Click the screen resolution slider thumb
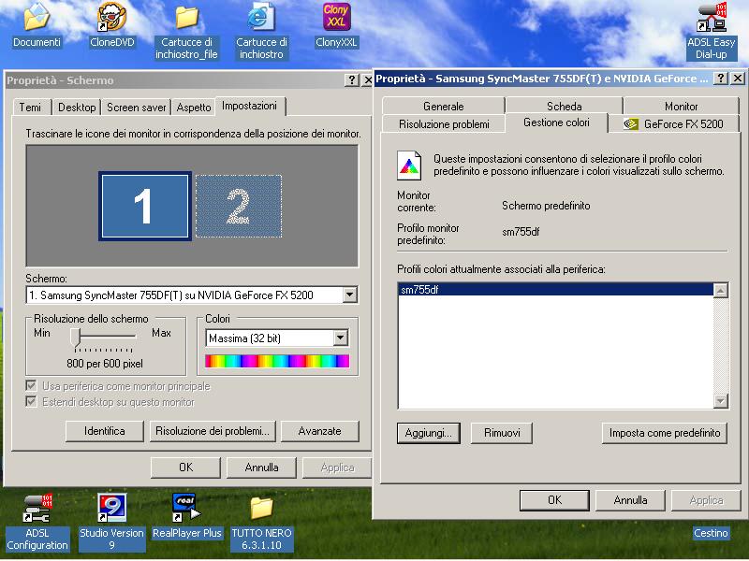The width and height of the screenshot is (749, 561). pyautogui.click(x=76, y=338)
